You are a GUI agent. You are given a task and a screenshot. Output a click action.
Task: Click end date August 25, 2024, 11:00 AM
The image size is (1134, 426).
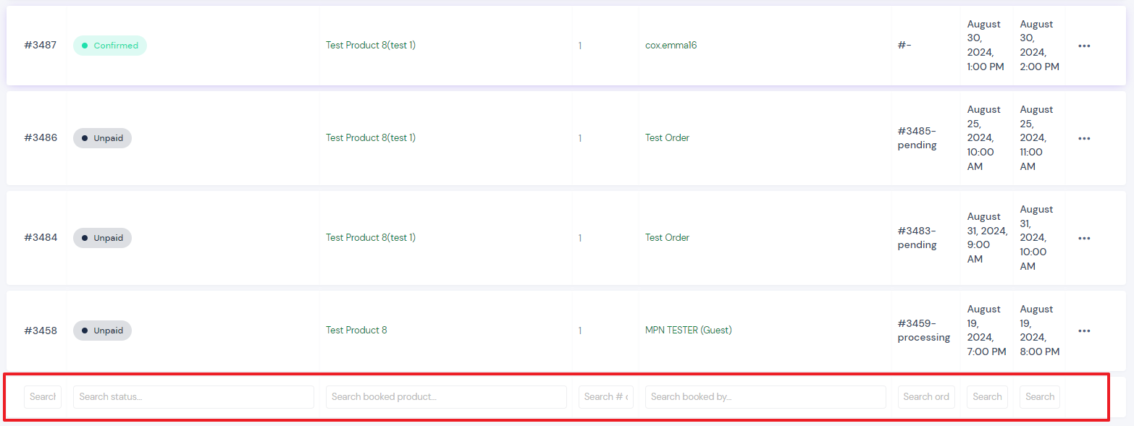pyautogui.click(x=1038, y=138)
